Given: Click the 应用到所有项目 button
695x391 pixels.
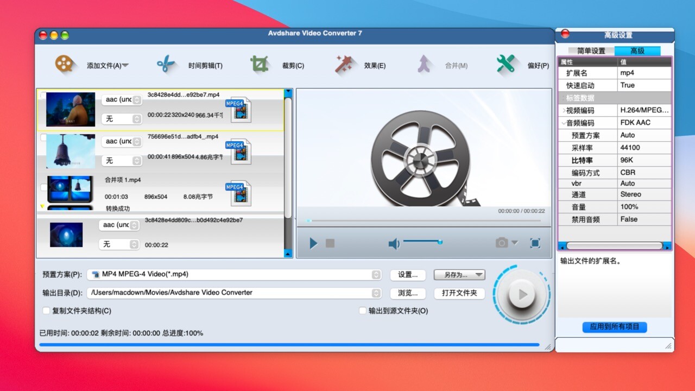Looking at the screenshot, I should pos(614,327).
